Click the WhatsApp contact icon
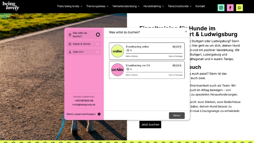Viewport: 254px width, 143px height. click(239, 8)
